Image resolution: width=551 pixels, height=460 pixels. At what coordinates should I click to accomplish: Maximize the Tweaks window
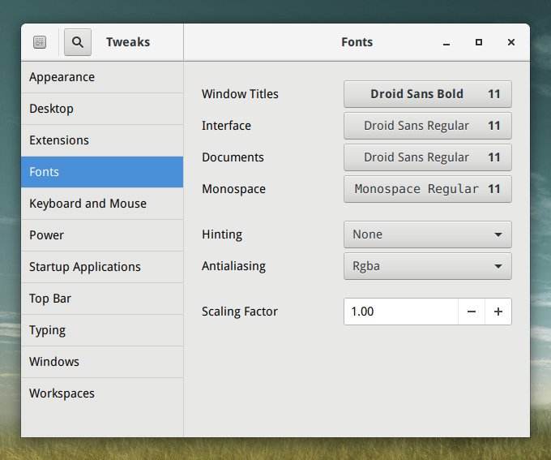coord(479,42)
